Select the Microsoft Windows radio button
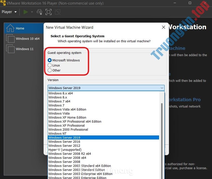This screenshot has height=179, width=212. tap(50, 60)
